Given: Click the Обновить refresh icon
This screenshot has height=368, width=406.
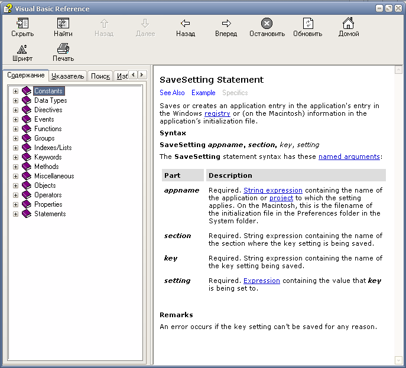Looking at the screenshot, I should click(x=307, y=24).
